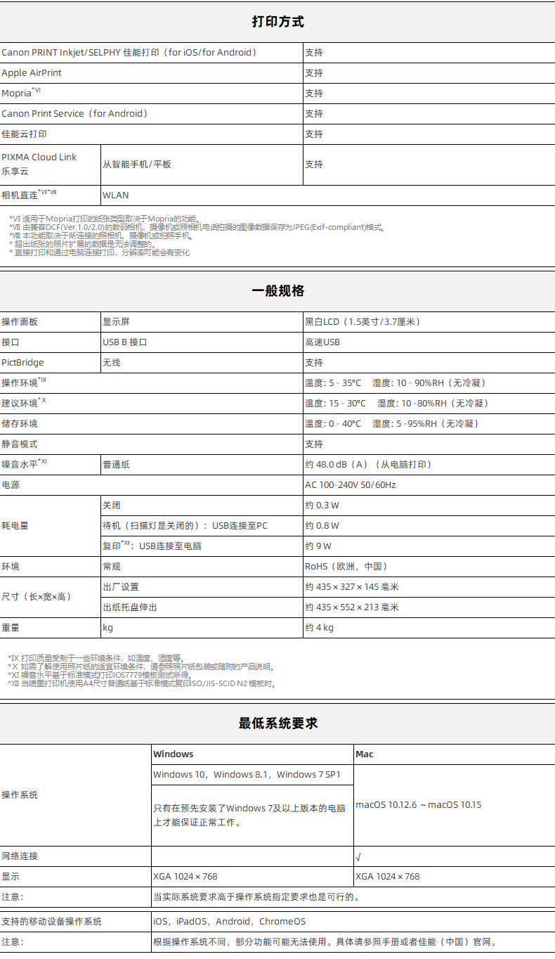Click the 噪音水平 row label
The width and height of the screenshot is (555, 959).
tap(24, 464)
